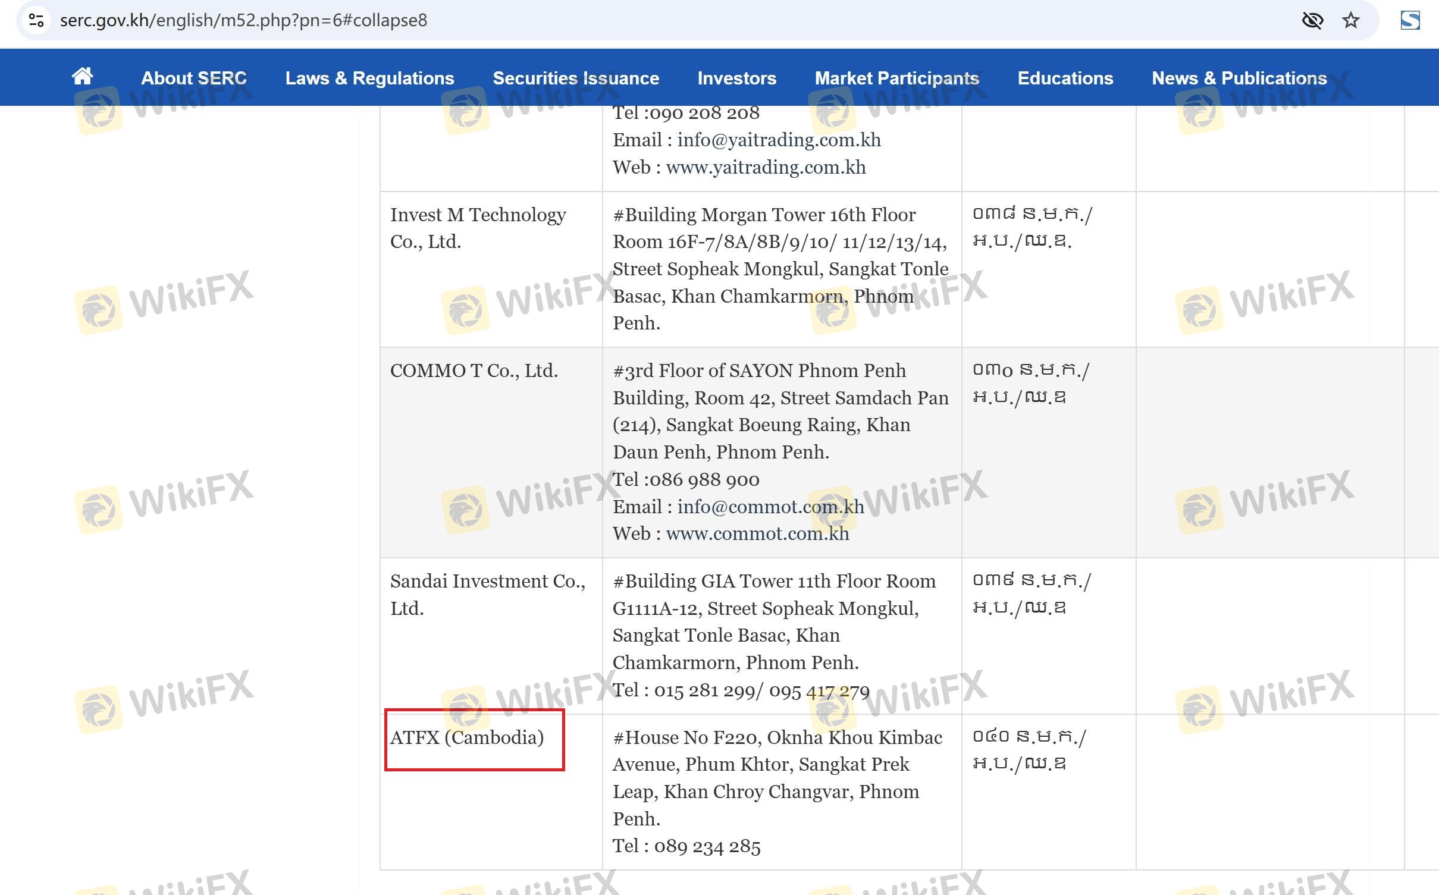Click the ATFX (Cambodia) company name
The width and height of the screenshot is (1439, 895).
(467, 738)
